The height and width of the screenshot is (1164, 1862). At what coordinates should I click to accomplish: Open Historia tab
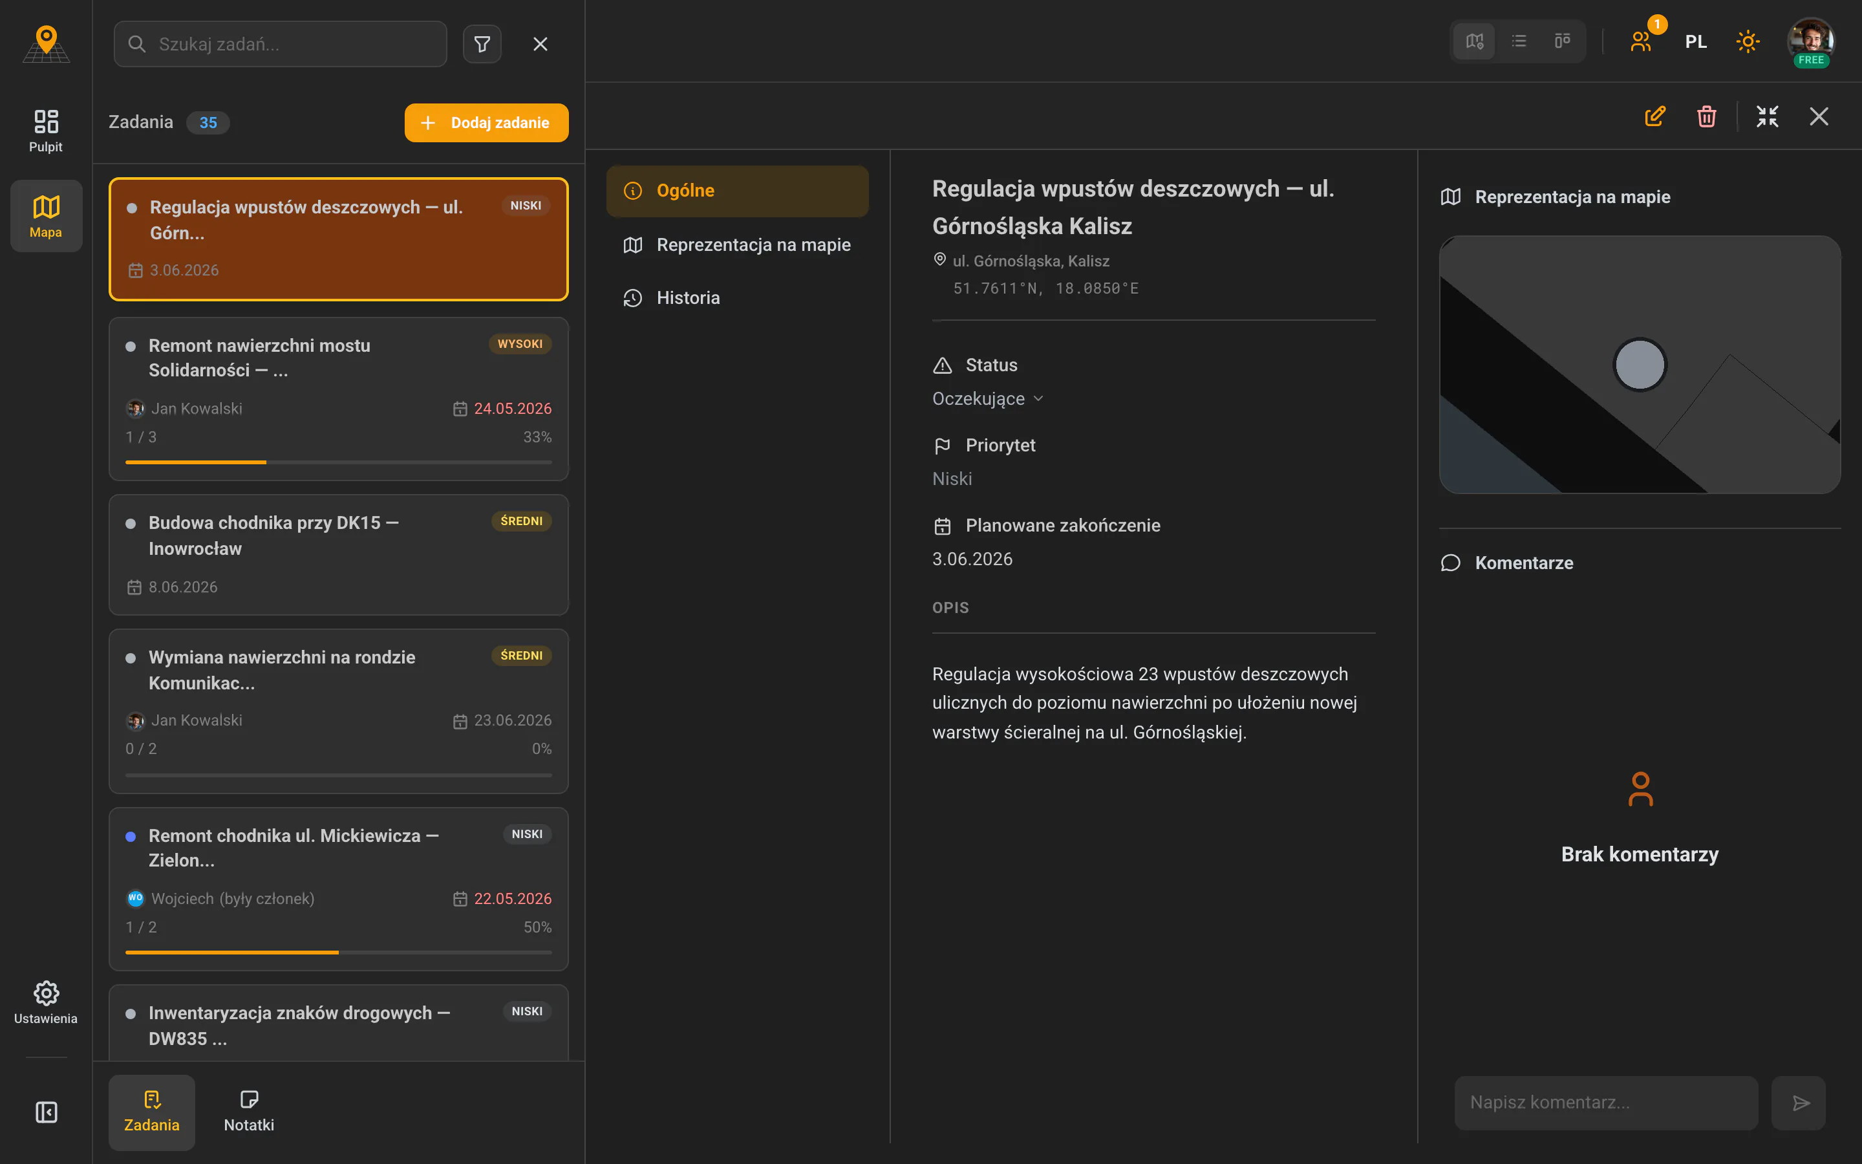[737, 298]
